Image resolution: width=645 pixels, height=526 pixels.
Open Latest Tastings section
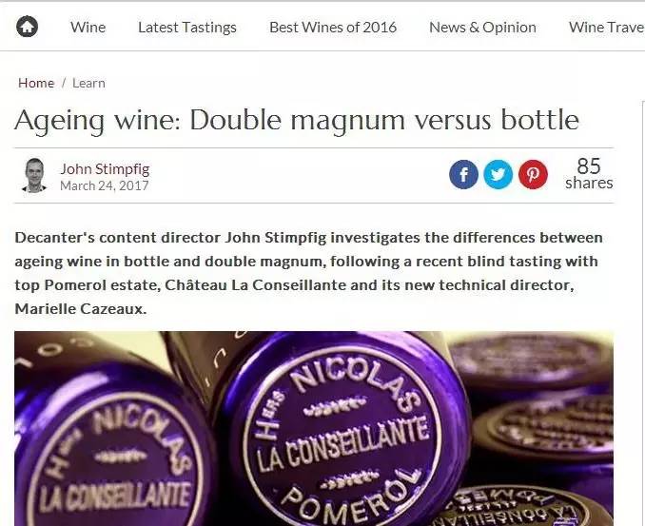tap(187, 28)
